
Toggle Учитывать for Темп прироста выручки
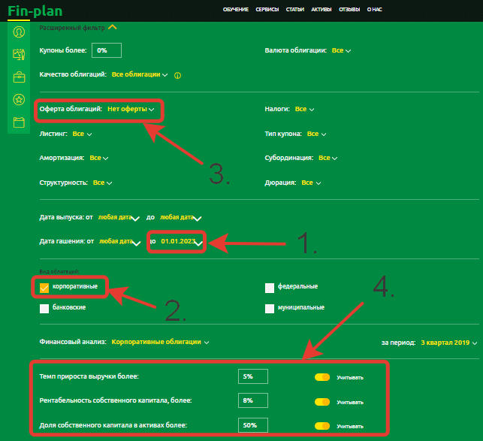[x=322, y=377]
